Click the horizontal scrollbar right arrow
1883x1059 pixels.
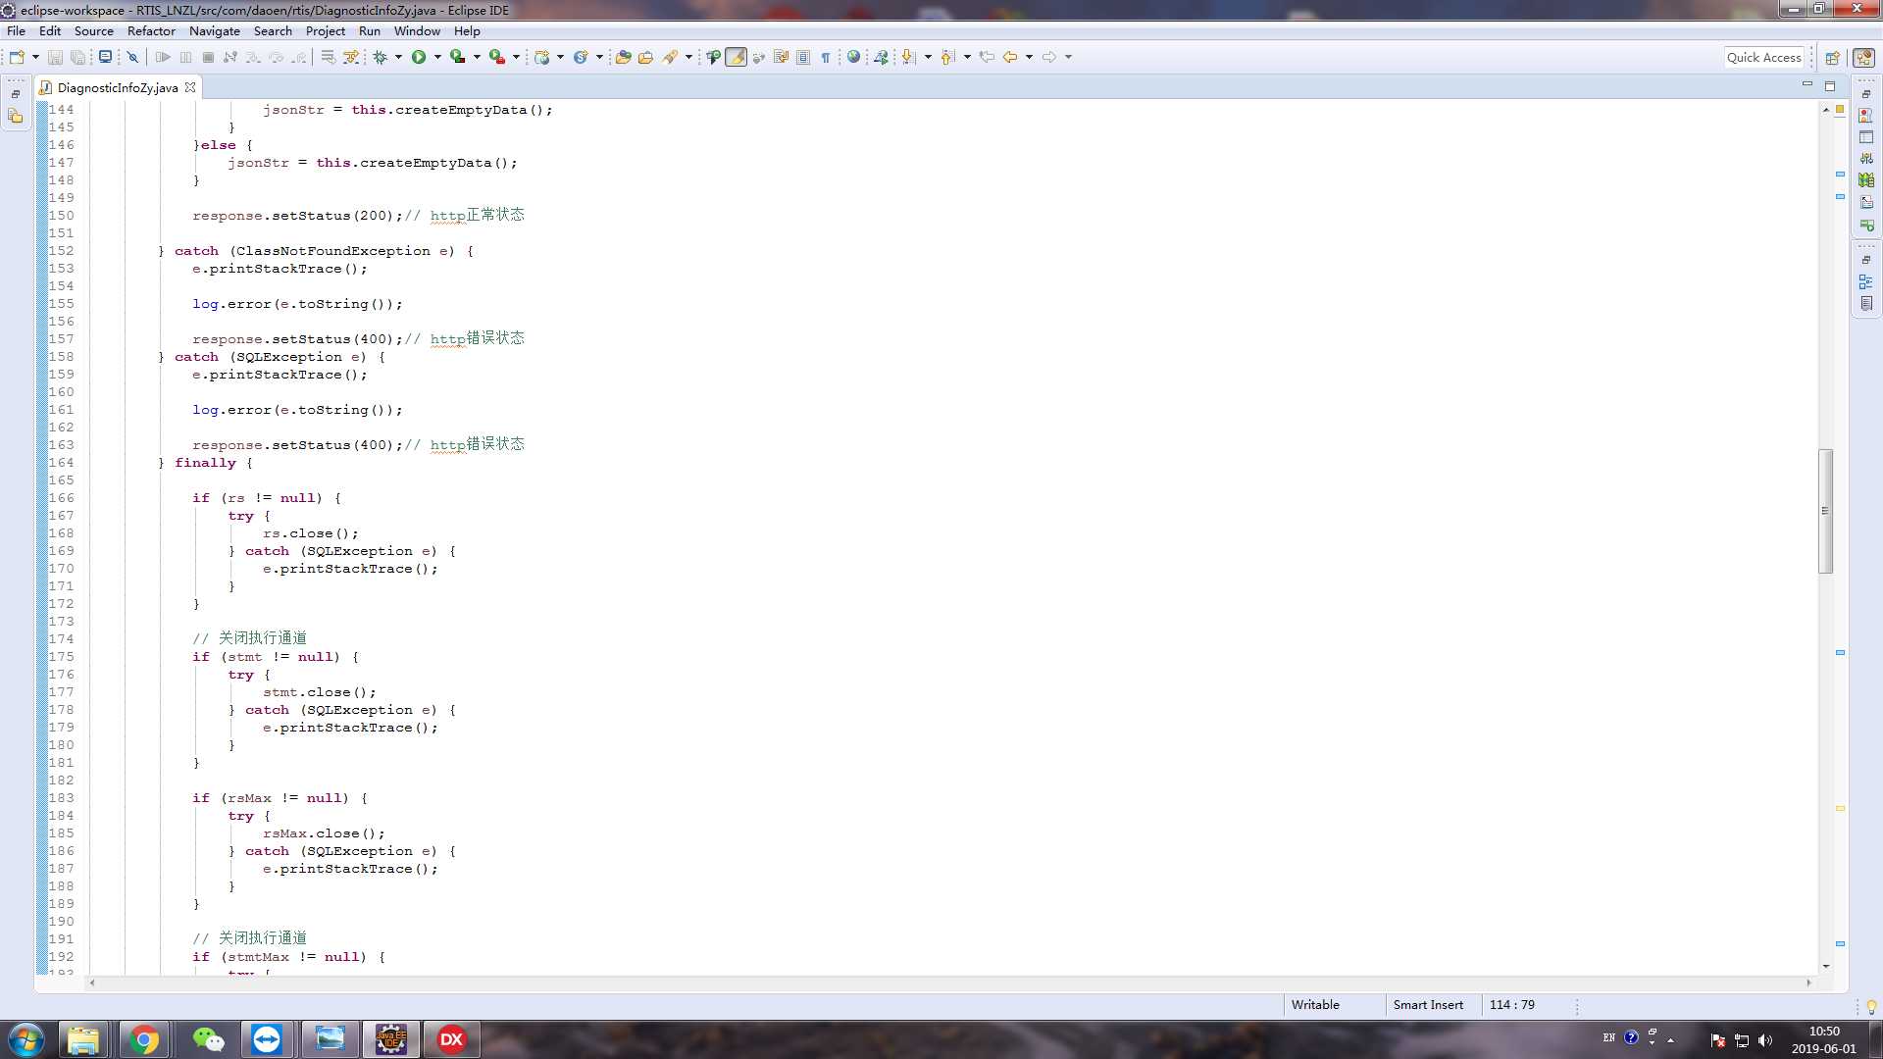pyautogui.click(x=1808, y=983)
